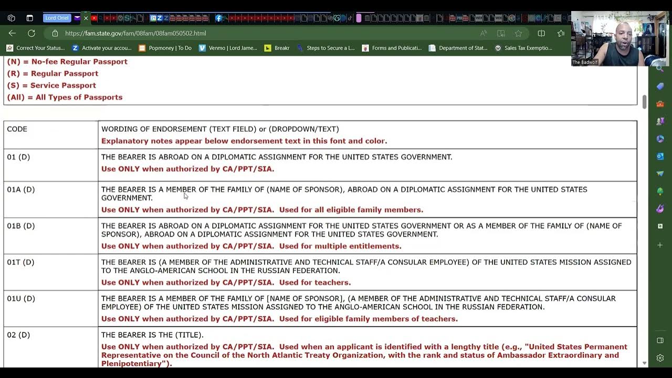Click the Used for teachers note
The height and width of the screenshot is (378, 672).
(315, 282)
